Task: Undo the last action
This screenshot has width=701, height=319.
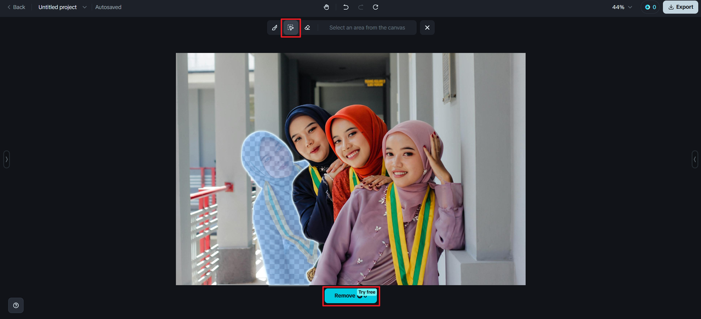Action: pos(346,7)
